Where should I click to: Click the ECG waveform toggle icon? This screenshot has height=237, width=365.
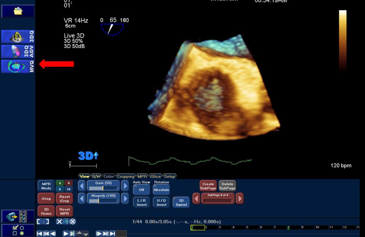(x=66, y=222)
